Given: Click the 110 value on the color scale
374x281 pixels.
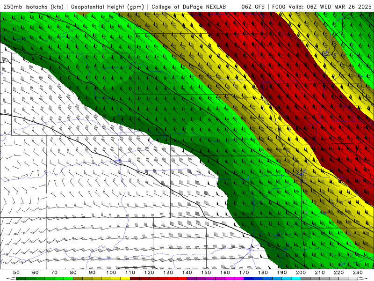Looking at the screenshot, I should pyautogui.click(x=130, y=273).
